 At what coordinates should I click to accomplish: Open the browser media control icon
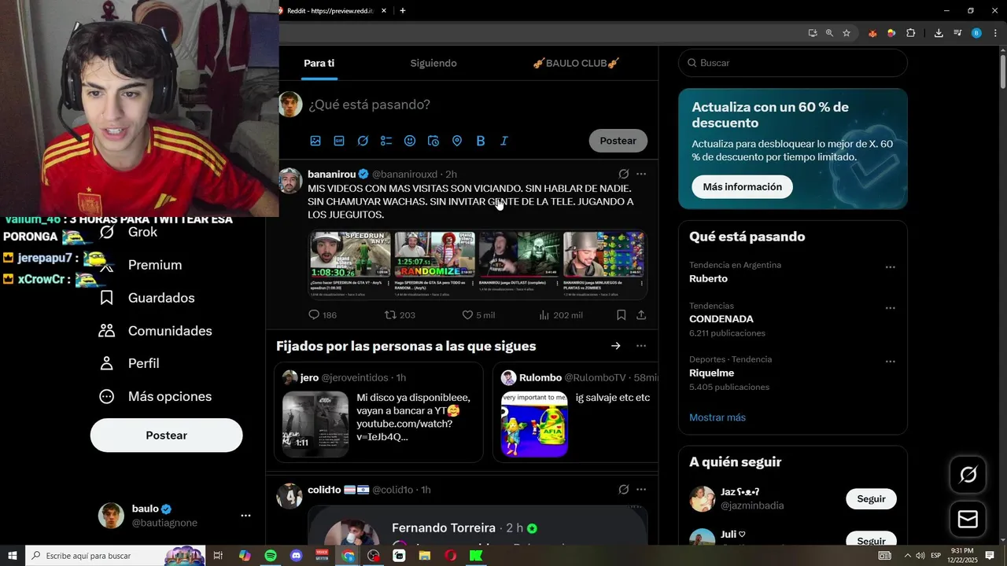957,33
